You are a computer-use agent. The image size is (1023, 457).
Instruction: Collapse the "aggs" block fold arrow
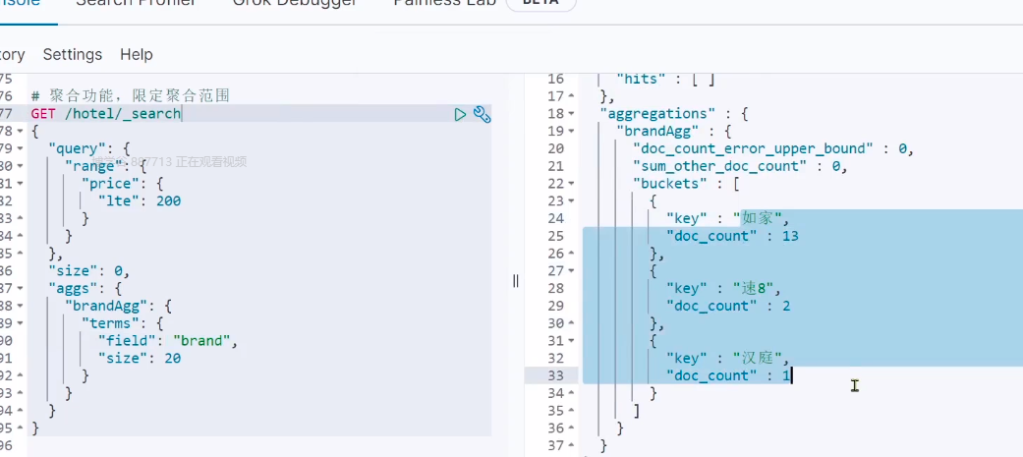tap(21, 289)
